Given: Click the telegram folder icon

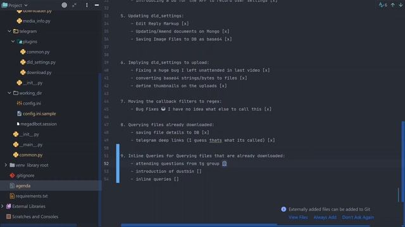Looking at the screenshot, I should pyautogui.click(x=16, y=32).
